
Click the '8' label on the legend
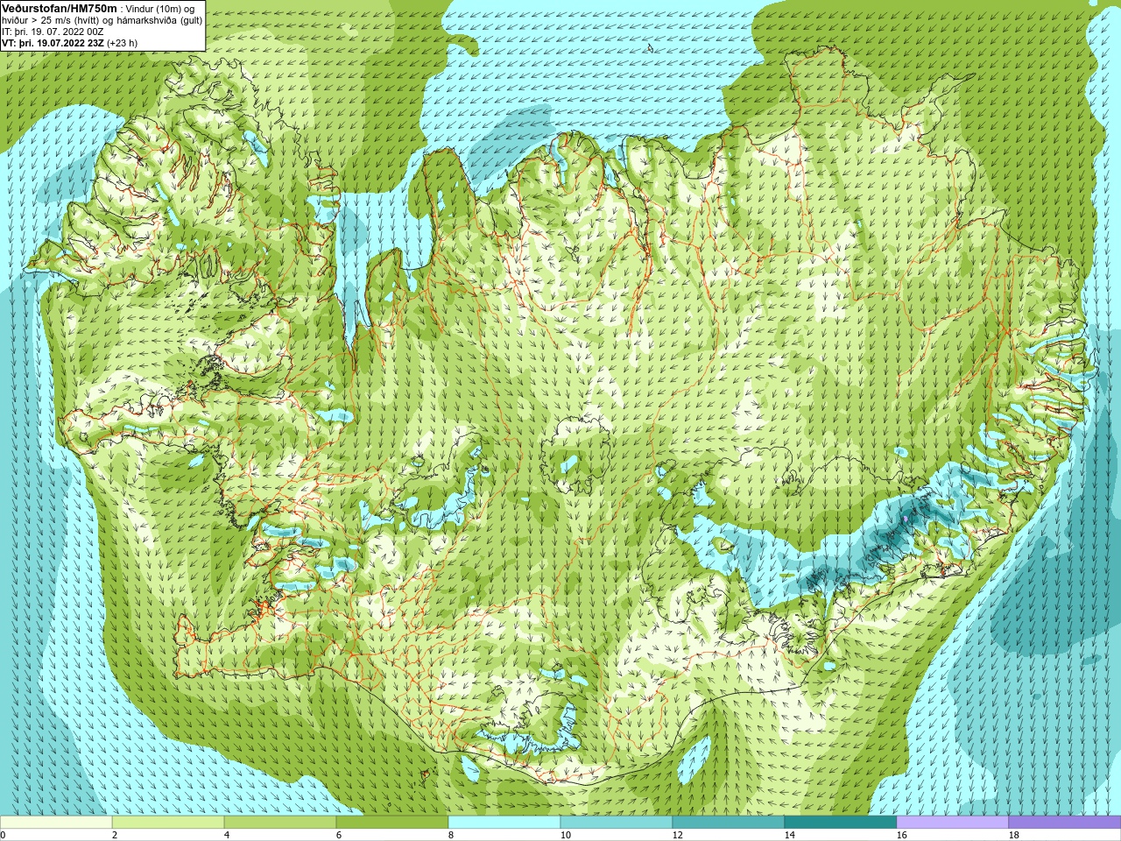coord(449,836)
